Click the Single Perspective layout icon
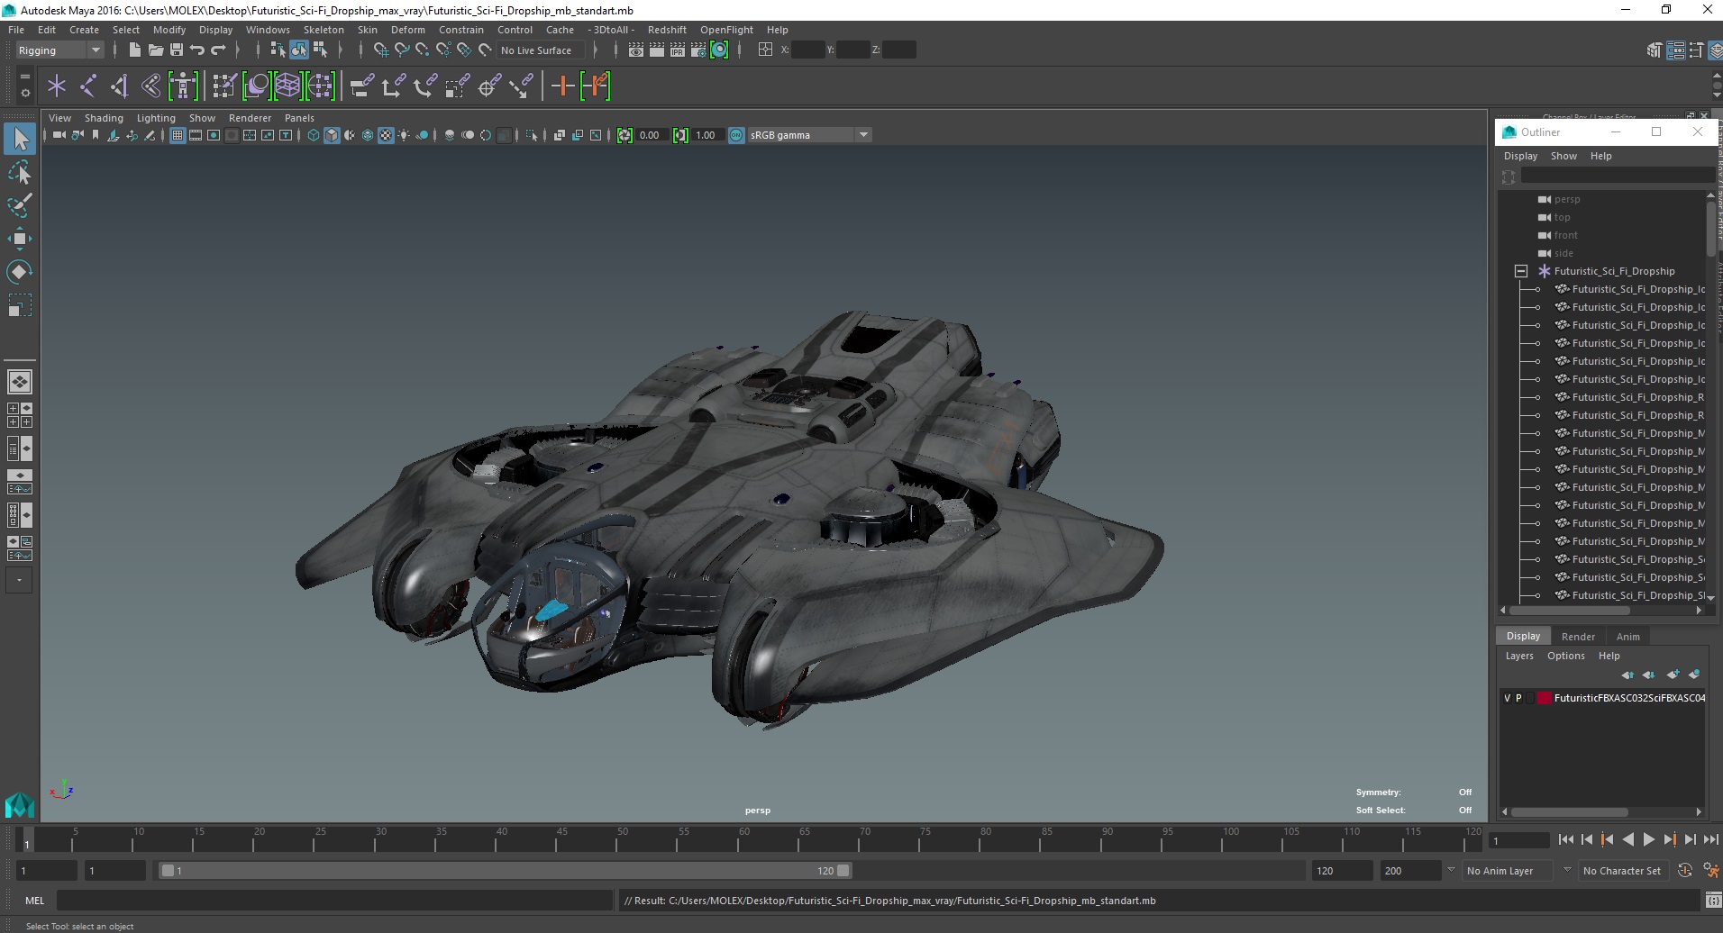Image resolution: width=1723 pixels, height=933 pixels. click(x=20, y=382)
